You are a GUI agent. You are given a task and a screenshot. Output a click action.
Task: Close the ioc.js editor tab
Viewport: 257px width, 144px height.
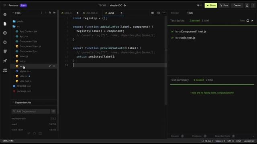pos(121,13)
